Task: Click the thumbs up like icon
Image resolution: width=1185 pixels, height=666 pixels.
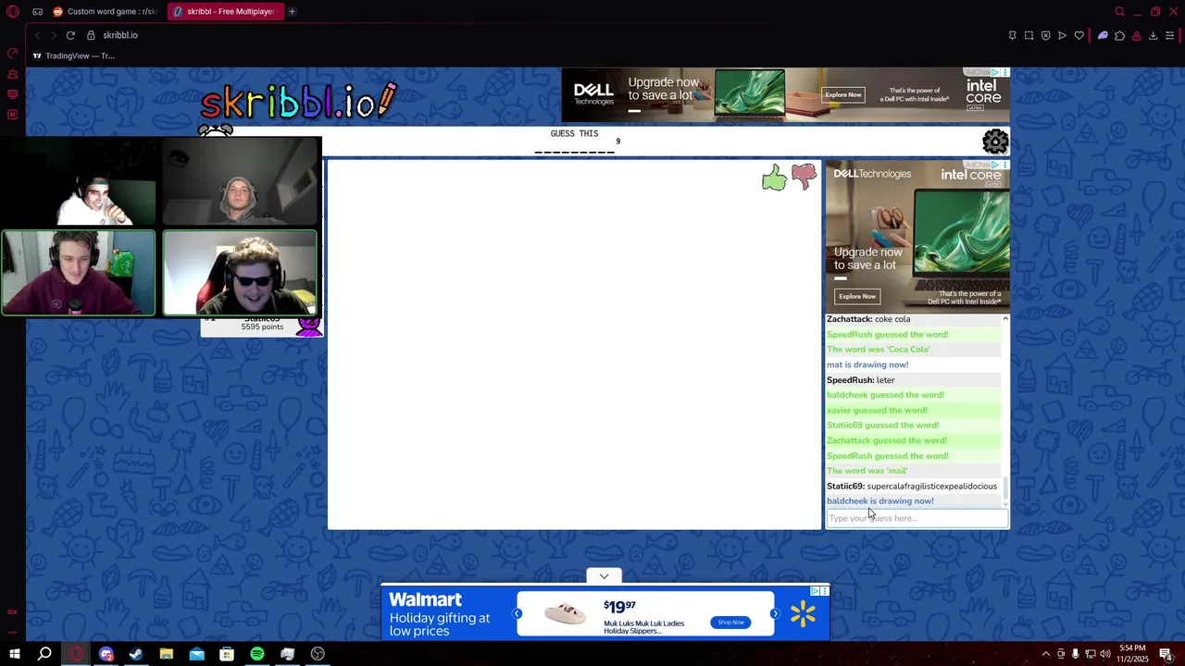Action: tap(774, 178)
